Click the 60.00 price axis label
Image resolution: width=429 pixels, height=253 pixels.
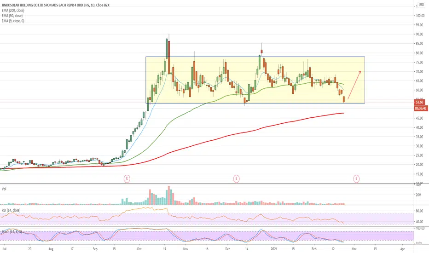pyautogui.click(x=419, y=90)
